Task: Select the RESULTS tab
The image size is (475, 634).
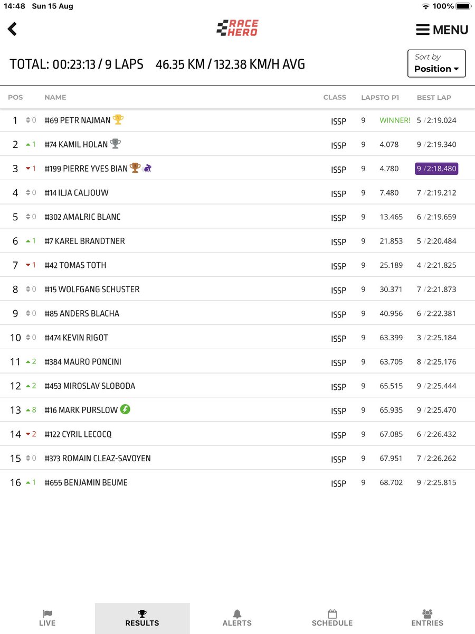Action: click(x=142, y=618)
